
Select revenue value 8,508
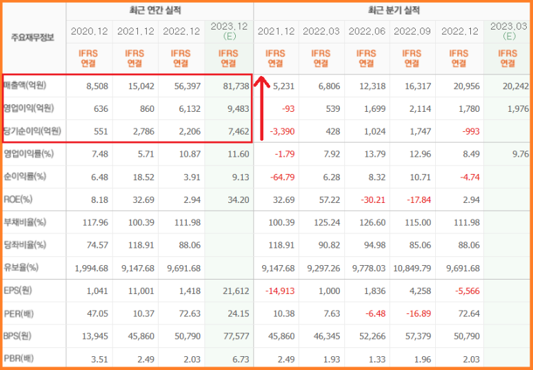pyautogui.click(x=97, y=86)
